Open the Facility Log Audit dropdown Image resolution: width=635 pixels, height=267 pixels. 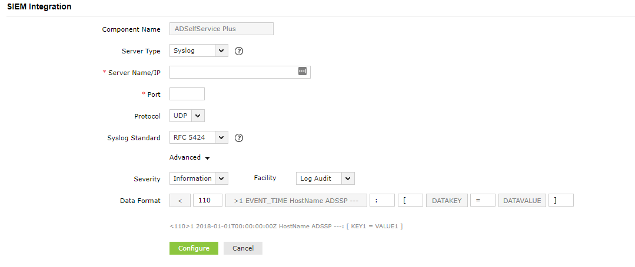point(325,178)
